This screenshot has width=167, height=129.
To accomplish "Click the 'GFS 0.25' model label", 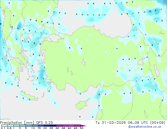I will click(45, 123).
